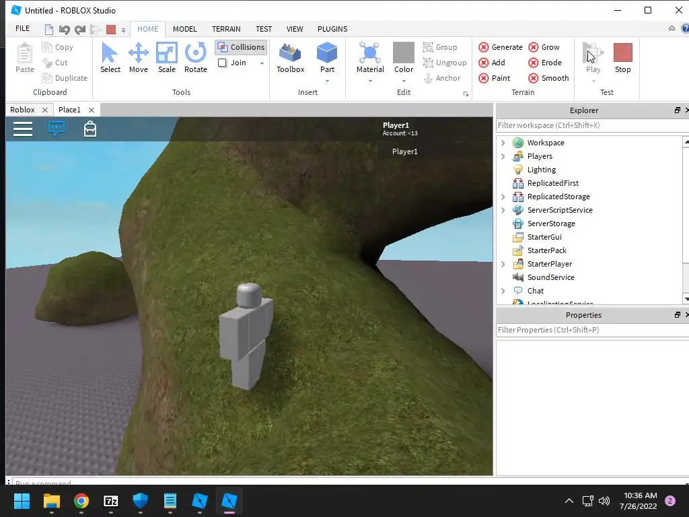Open the in-game backpack icon

pos(90,129)
